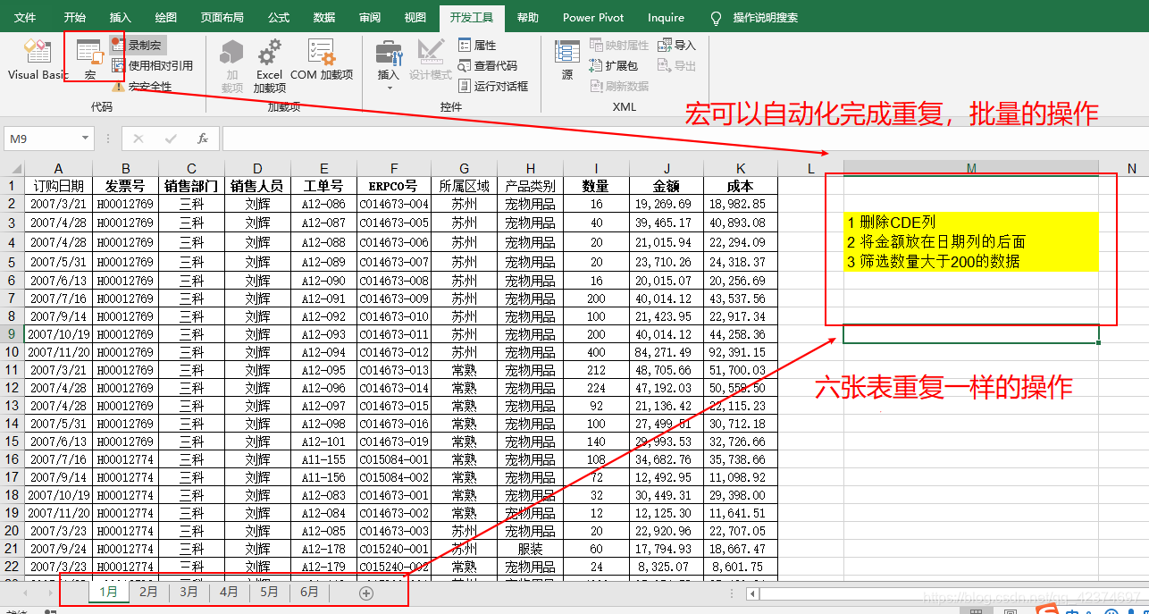Open Excel Add-ins (Excel 加载项)
Screen dimensions: 1149x614
[x=269, y=66]
